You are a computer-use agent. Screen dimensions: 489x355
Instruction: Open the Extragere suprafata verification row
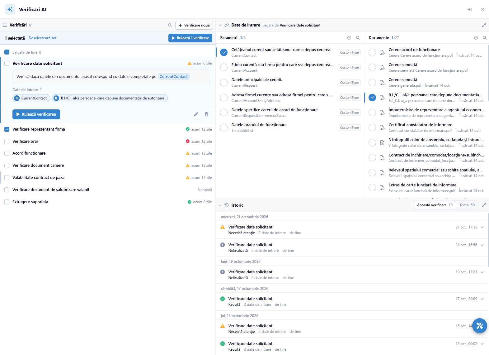click(x=108, y=202)
